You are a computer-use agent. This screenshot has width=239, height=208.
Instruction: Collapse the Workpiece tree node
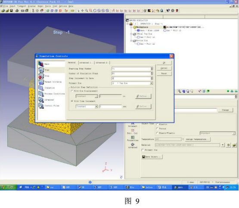click(x=131, y=27)
